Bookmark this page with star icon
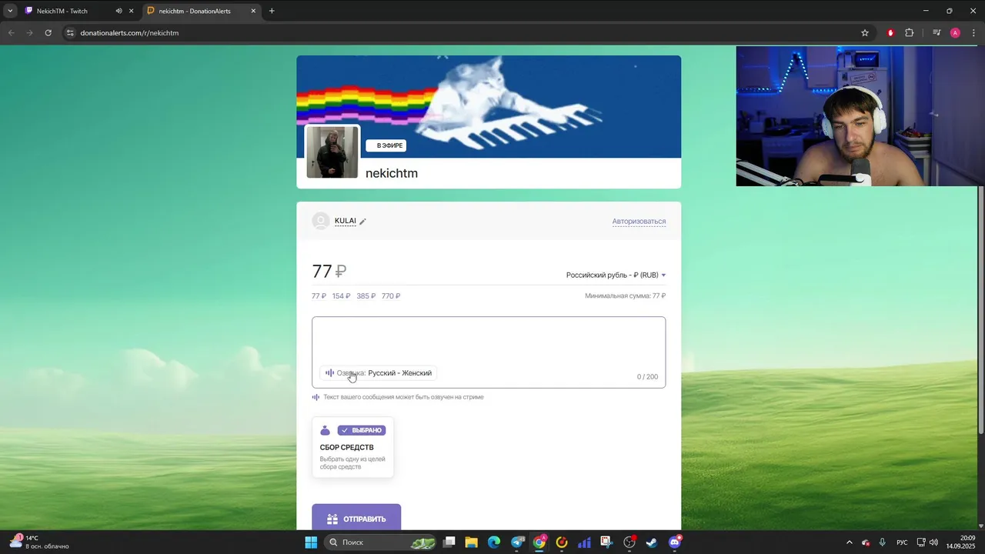This screenshot has height=554, width=985. tap(864, 33)
